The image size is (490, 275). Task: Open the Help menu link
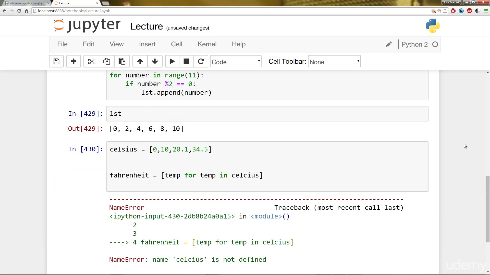(x=238, y=44)
